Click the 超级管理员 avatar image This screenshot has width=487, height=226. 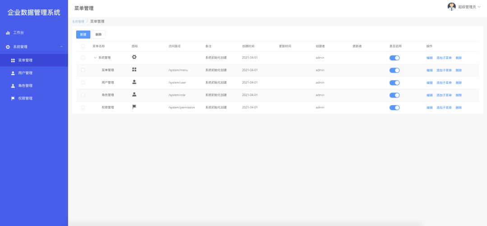(451, 6)
